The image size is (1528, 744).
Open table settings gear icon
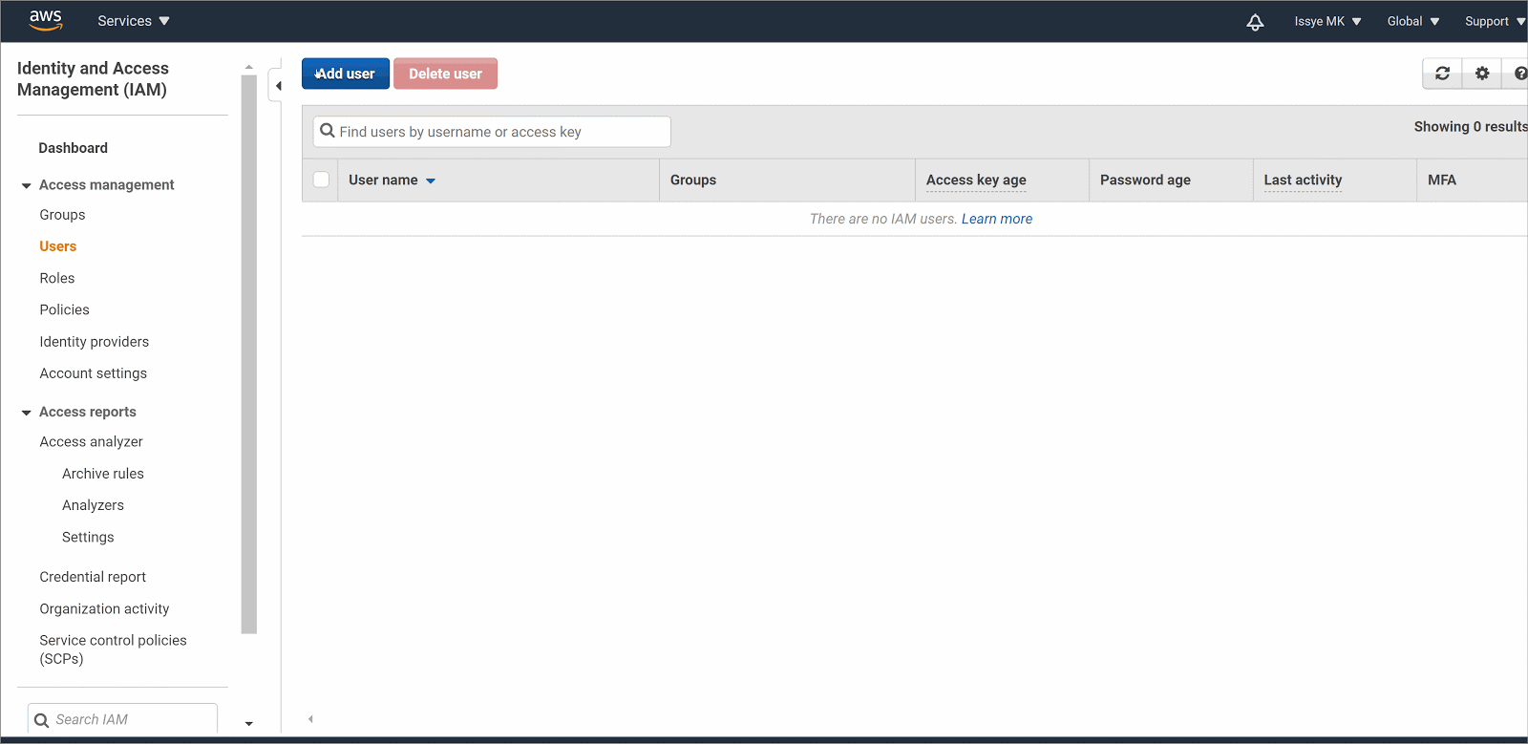click(1482, 74)
